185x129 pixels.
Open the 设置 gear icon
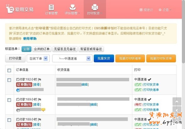pyautogui.click(x=160, y=10)
